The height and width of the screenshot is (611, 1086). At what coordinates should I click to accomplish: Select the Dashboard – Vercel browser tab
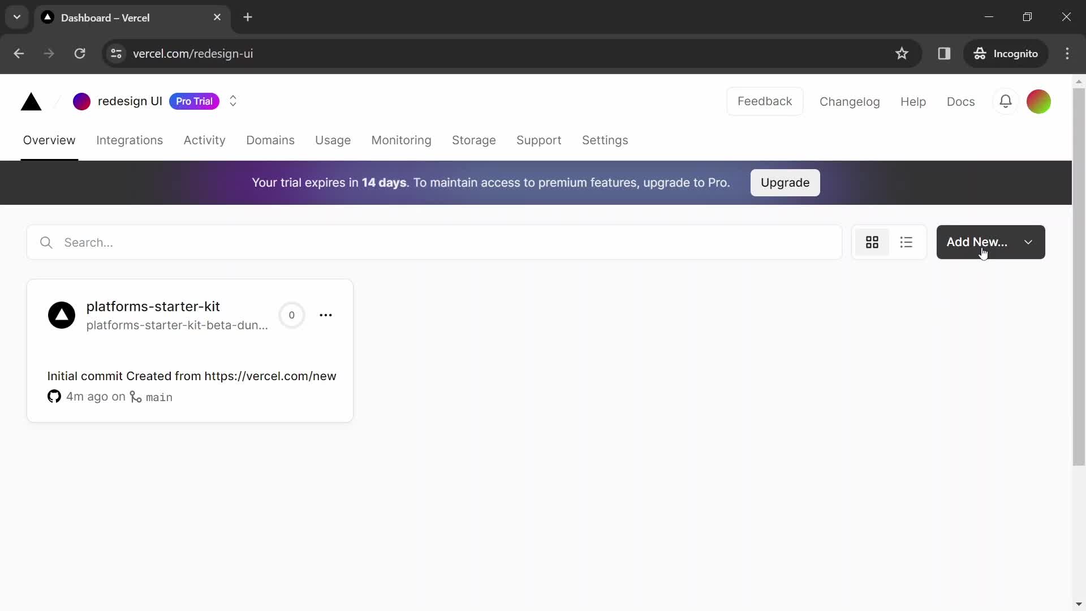[133, 18]
